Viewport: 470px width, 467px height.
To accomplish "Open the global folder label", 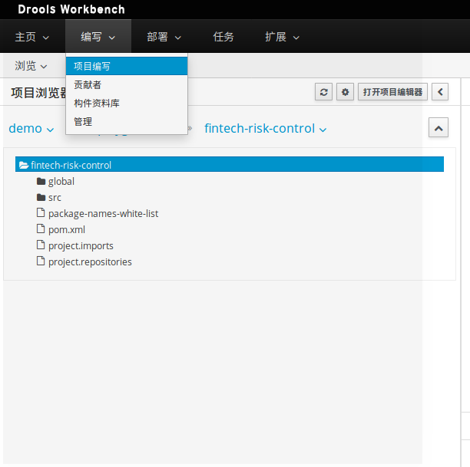I will click(x=61, y=182).
